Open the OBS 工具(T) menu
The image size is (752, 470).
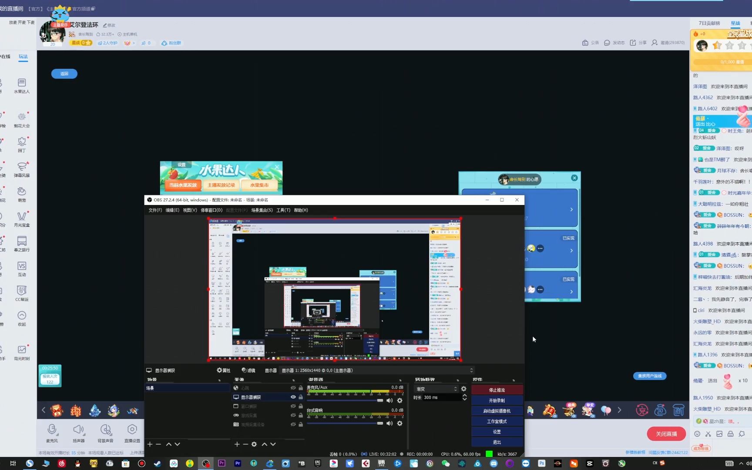tap(283, 210)
